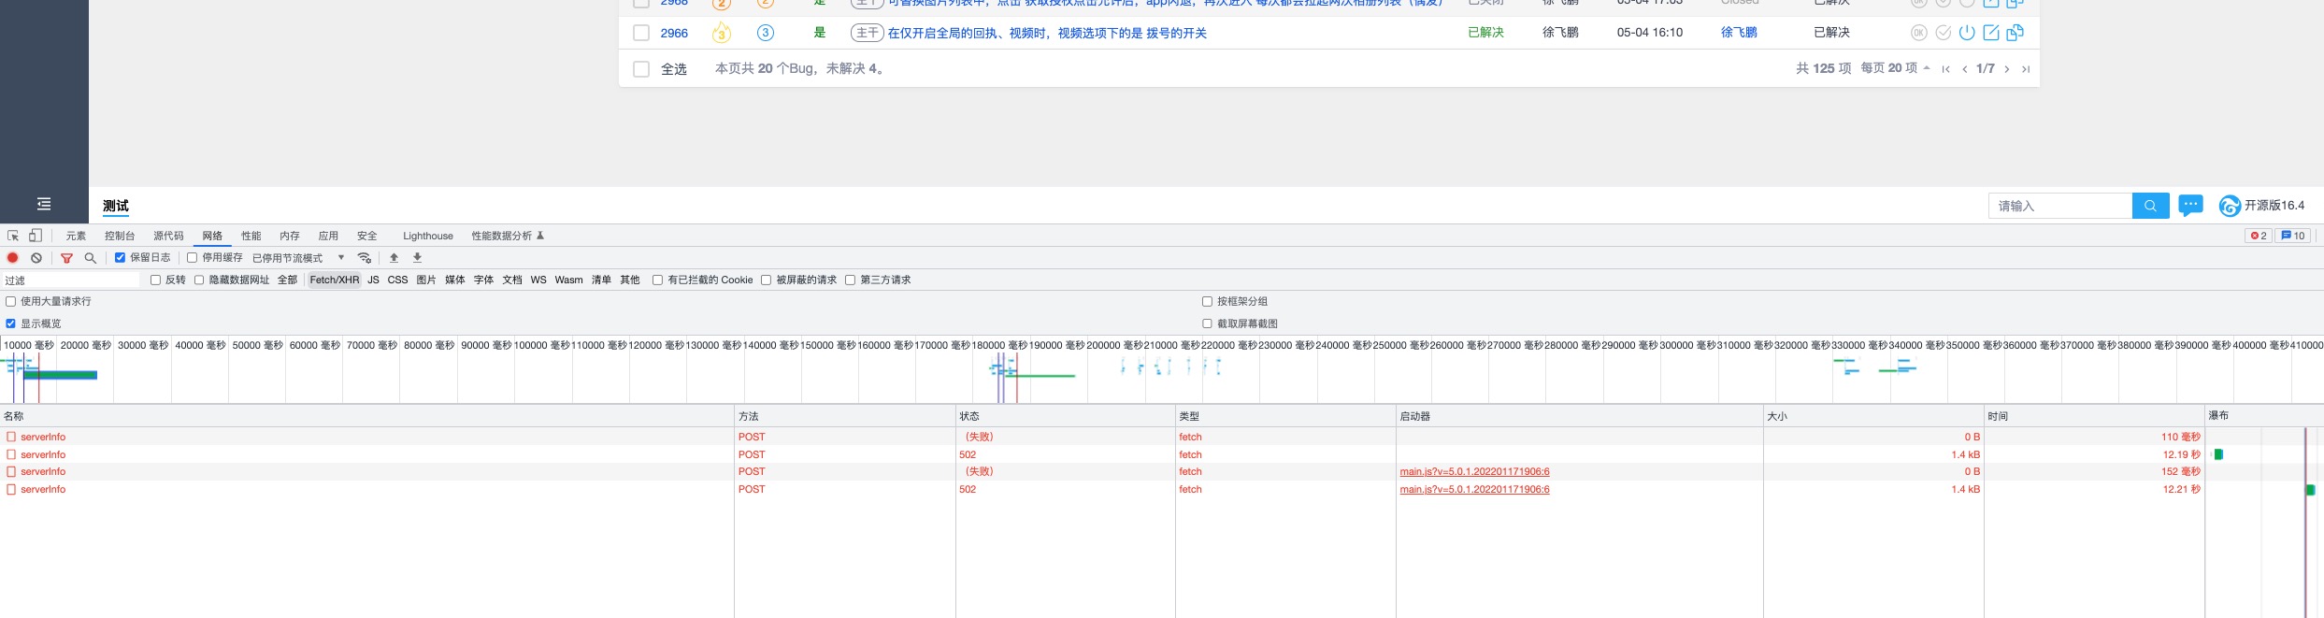Expand the 每页 20 项 page size selector
This screenshot has height=618, width=2324.
(x=1895, y=68)
